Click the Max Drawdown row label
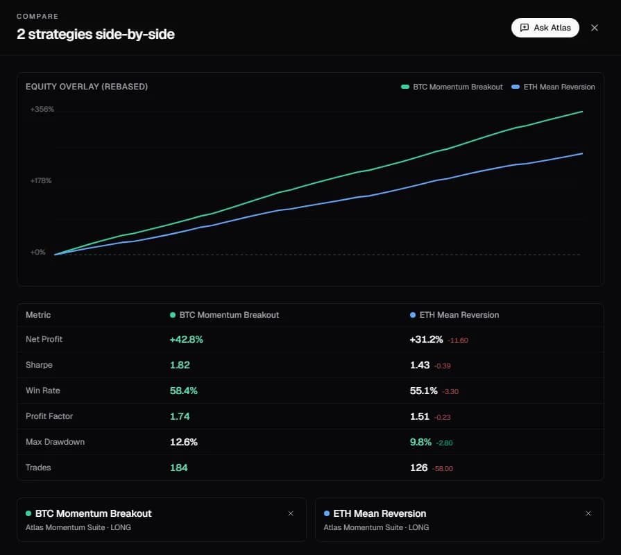Viewport: 621px width, 555px height. [x=55, y=442]
